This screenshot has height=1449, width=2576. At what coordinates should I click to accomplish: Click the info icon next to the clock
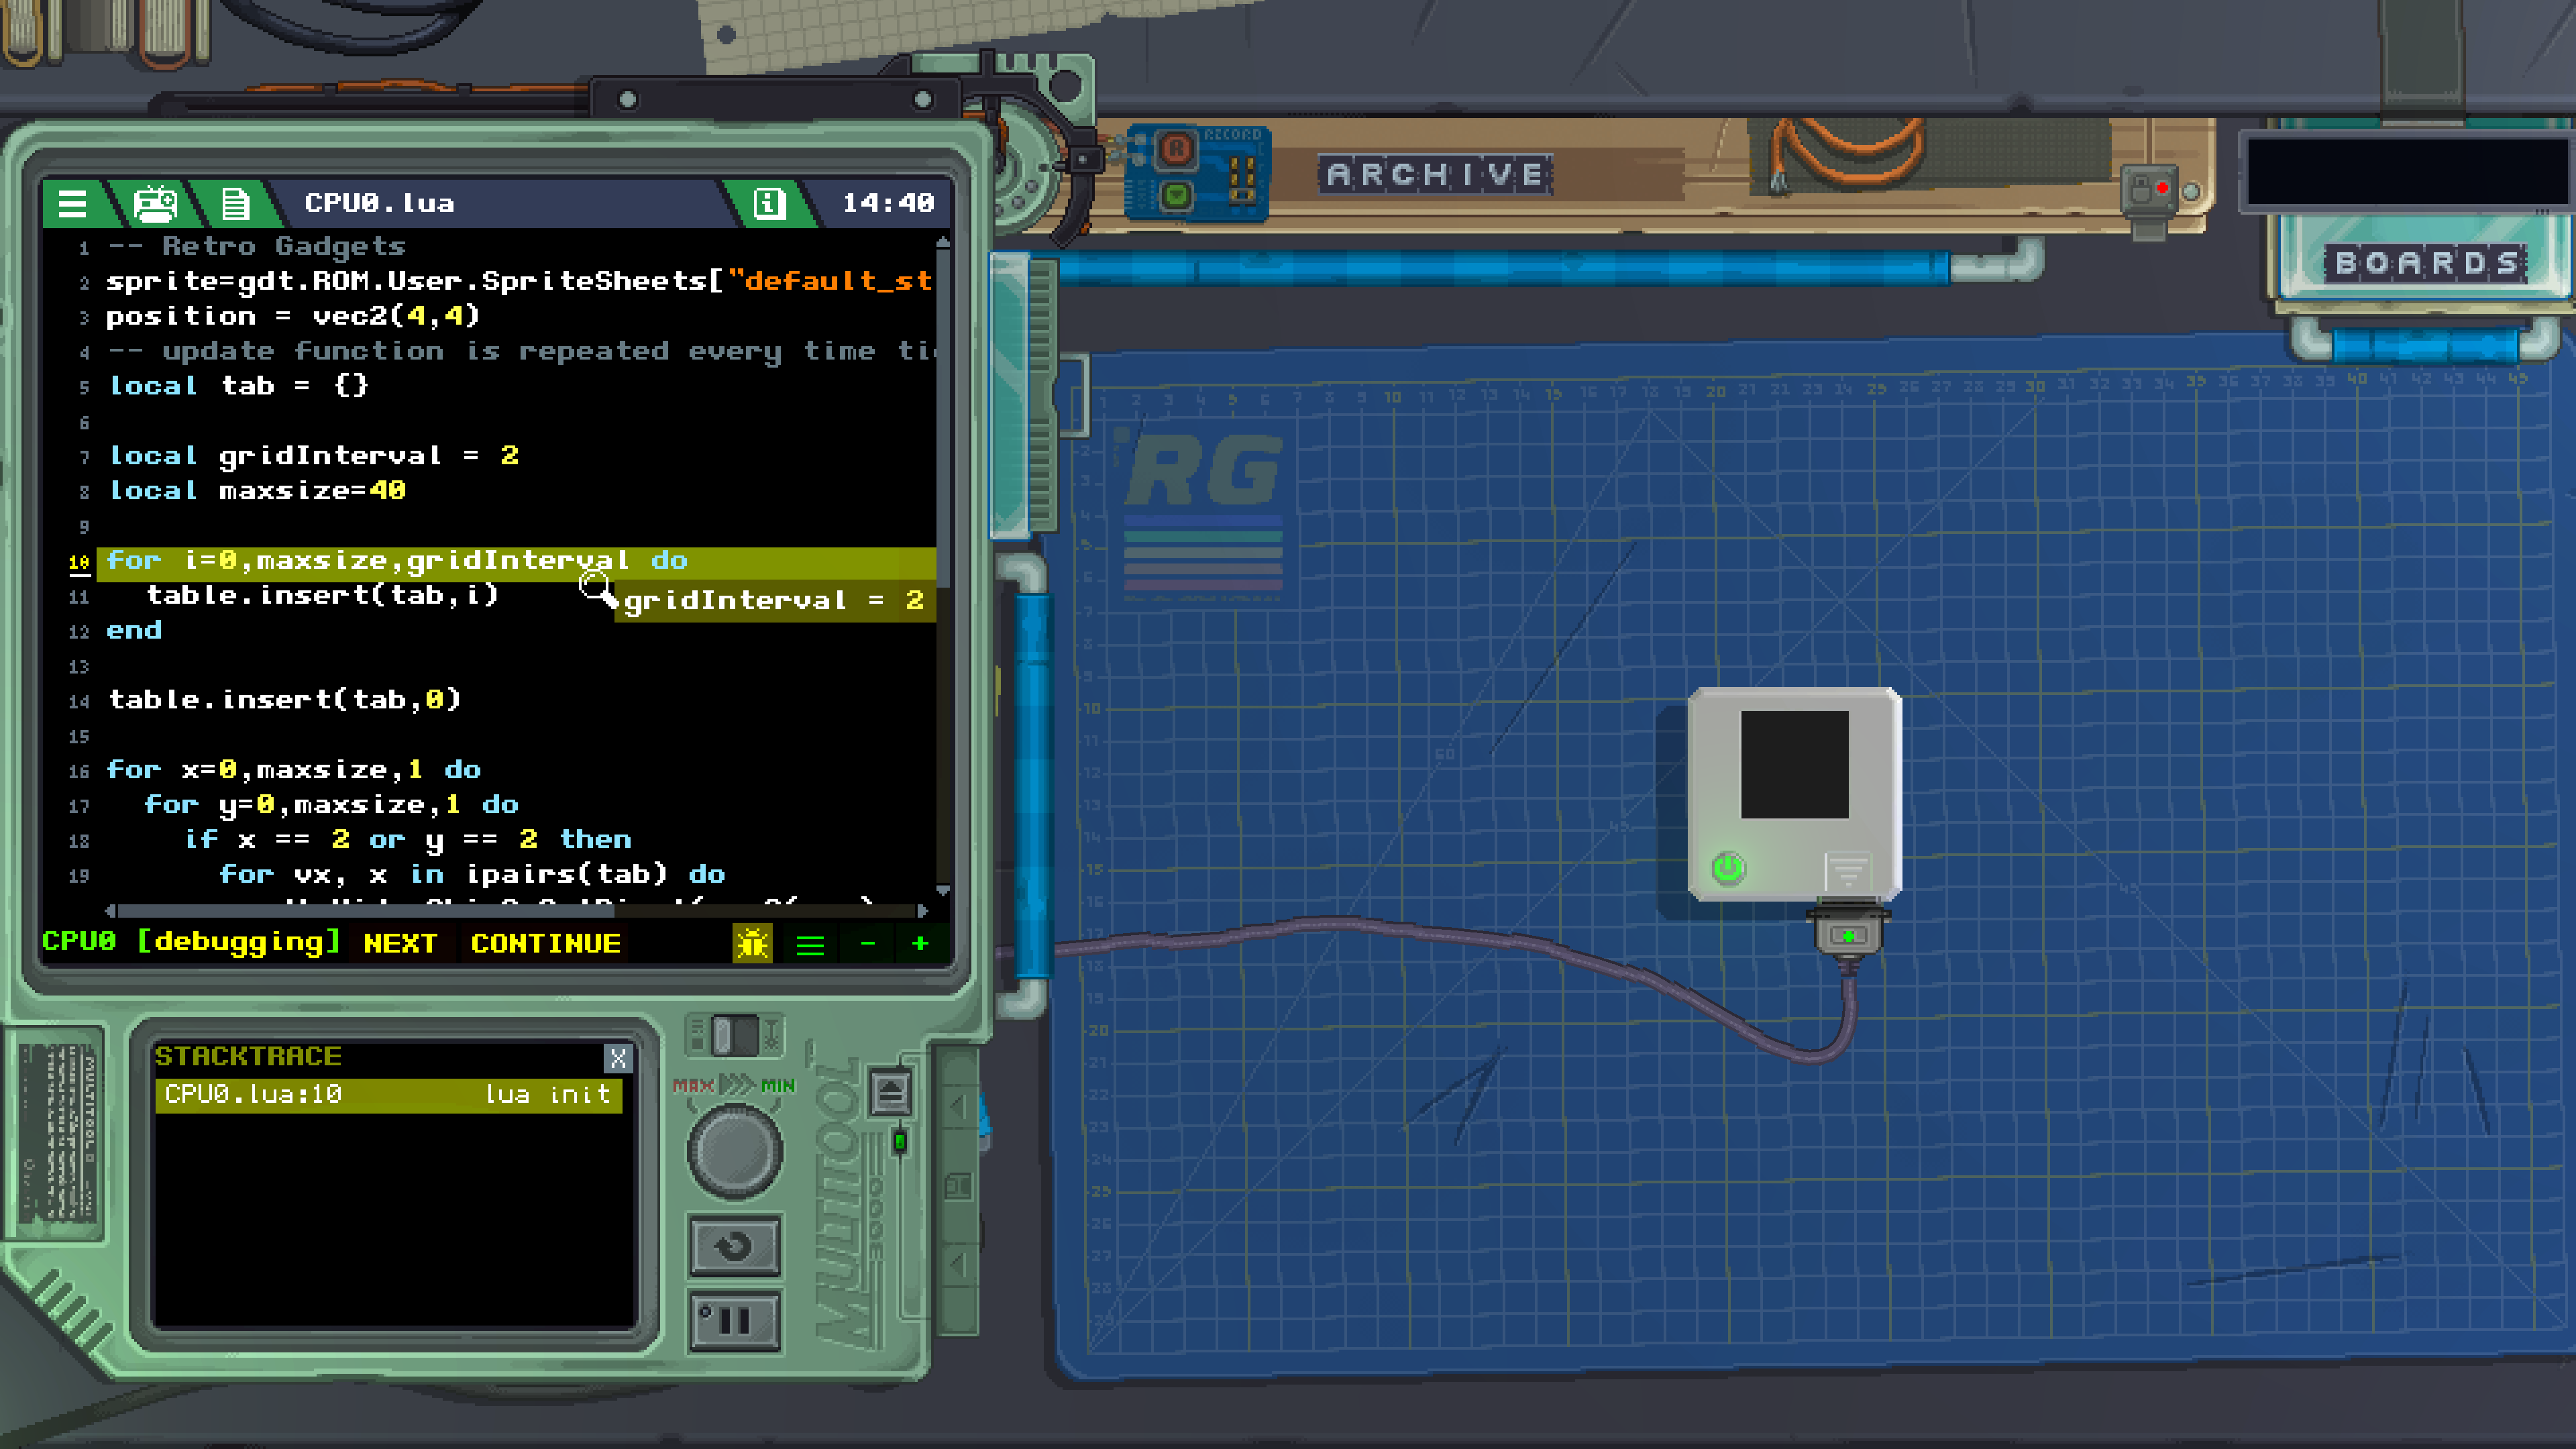click(768, 203)
